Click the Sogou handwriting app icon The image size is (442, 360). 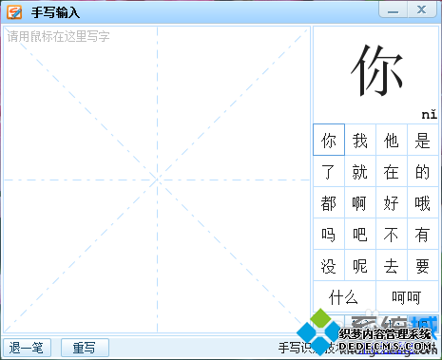coord(14,12)
